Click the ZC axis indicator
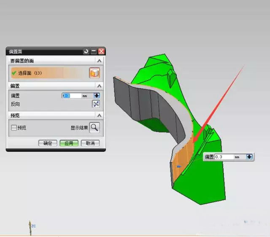This screenshot has height=237, width=270. point(30,226)
